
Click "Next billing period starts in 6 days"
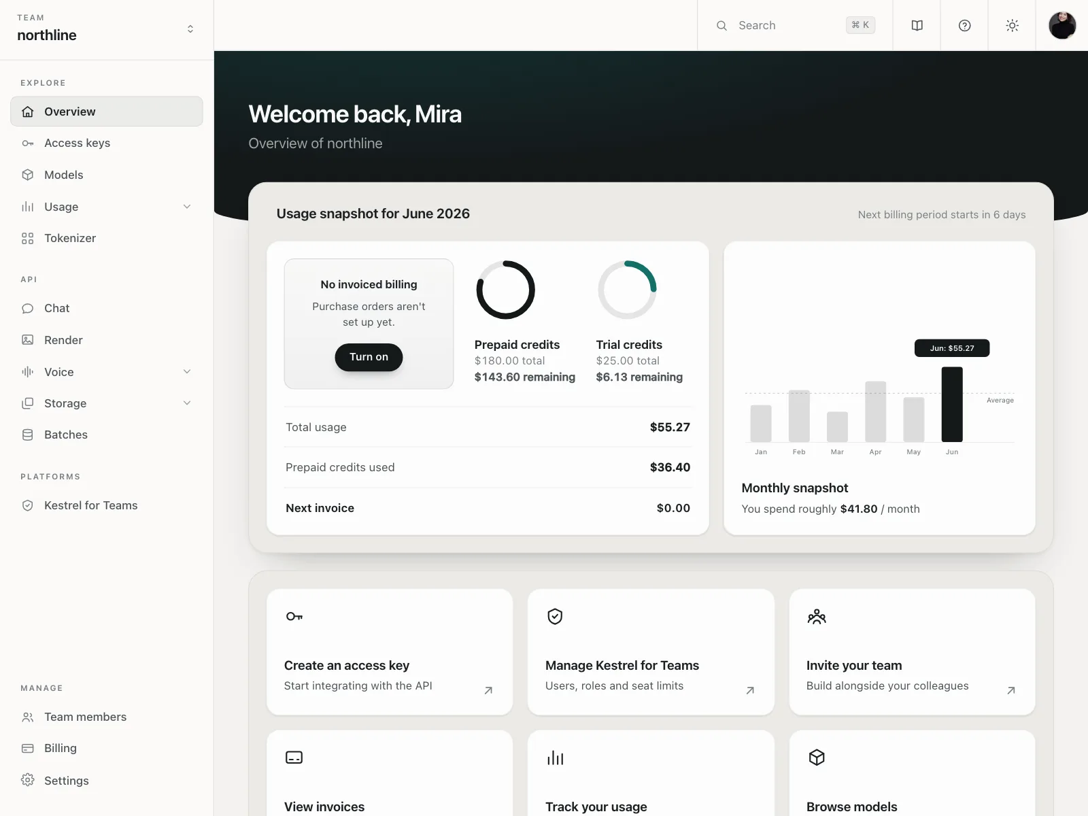[942, 214]
